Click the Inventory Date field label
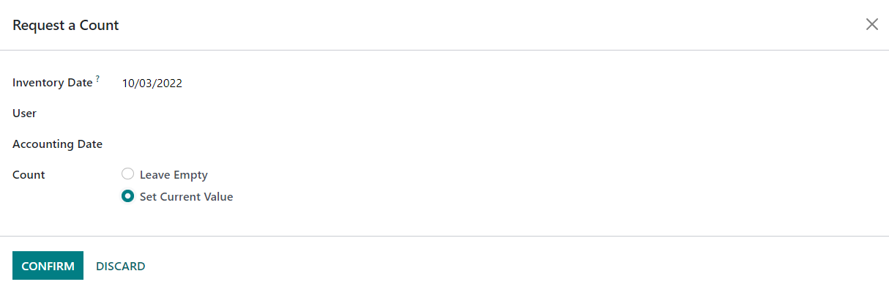Screen dimensions: 889x290 [53, 83]
